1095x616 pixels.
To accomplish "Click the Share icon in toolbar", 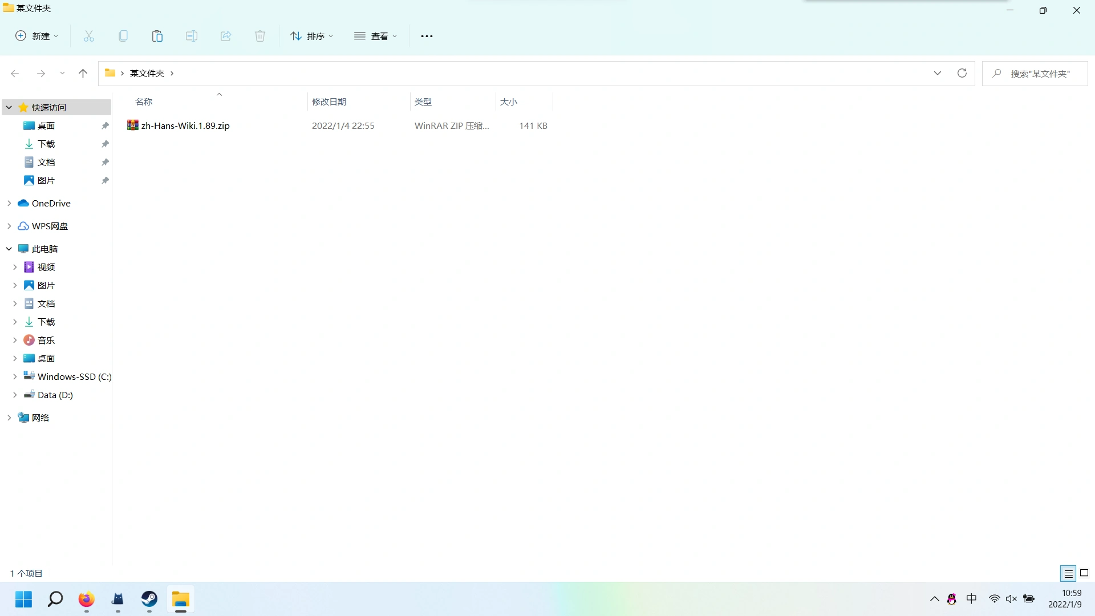I will click(x=226, y=36).
